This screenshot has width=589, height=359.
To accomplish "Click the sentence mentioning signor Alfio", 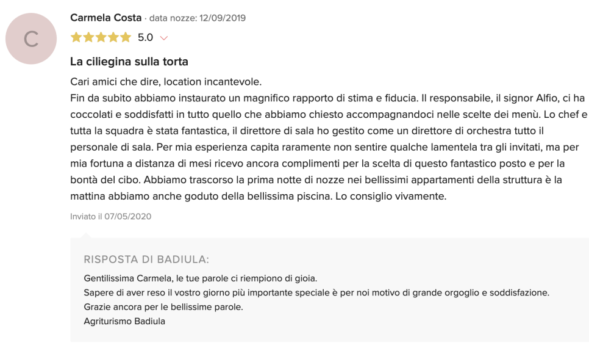I will tap(329, 106).
